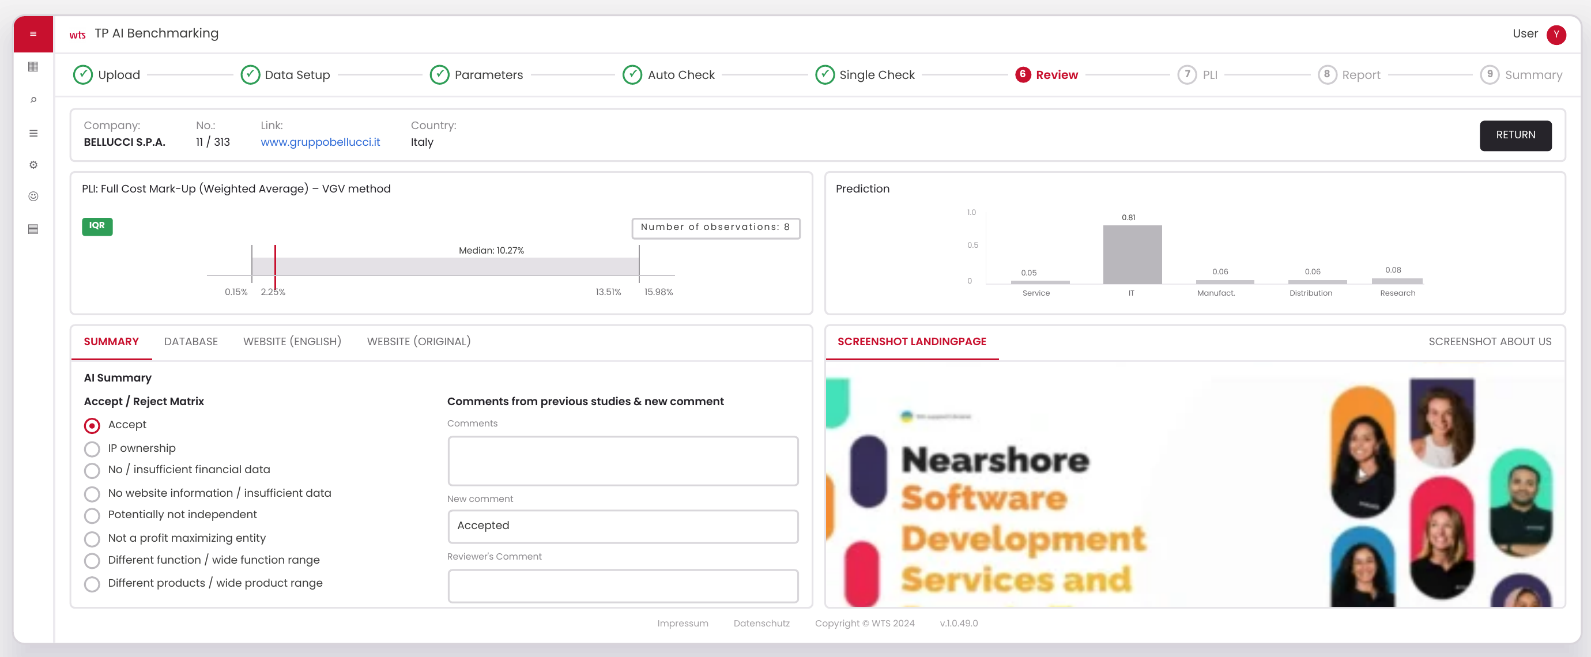This screenshot has width=1591, height=657.
Task: Show the SCREENSHOT ABOUT US tab
Action: coord(1490,342)
